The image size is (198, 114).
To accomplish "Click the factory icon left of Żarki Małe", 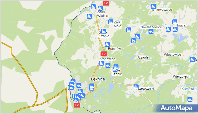I will point(111,22).
